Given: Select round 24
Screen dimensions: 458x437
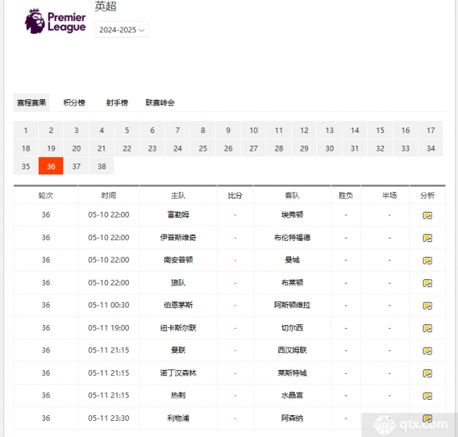Looking at the screenshot, I should tap(178, 148).
